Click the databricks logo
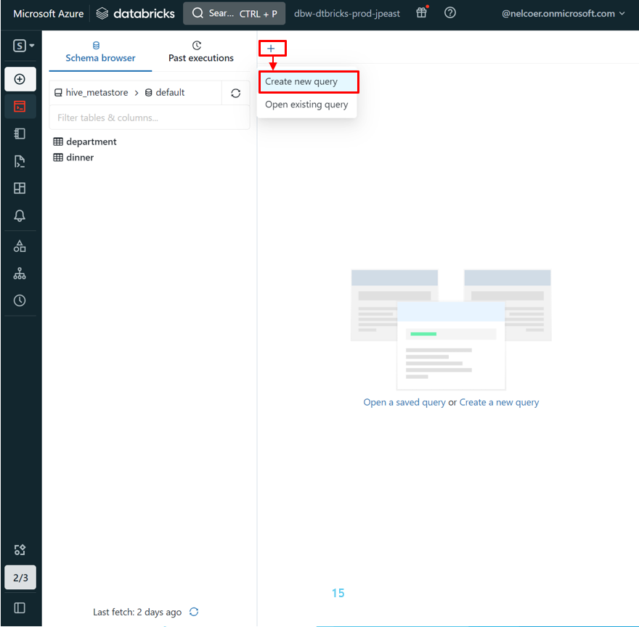 (x=135, y=14)
